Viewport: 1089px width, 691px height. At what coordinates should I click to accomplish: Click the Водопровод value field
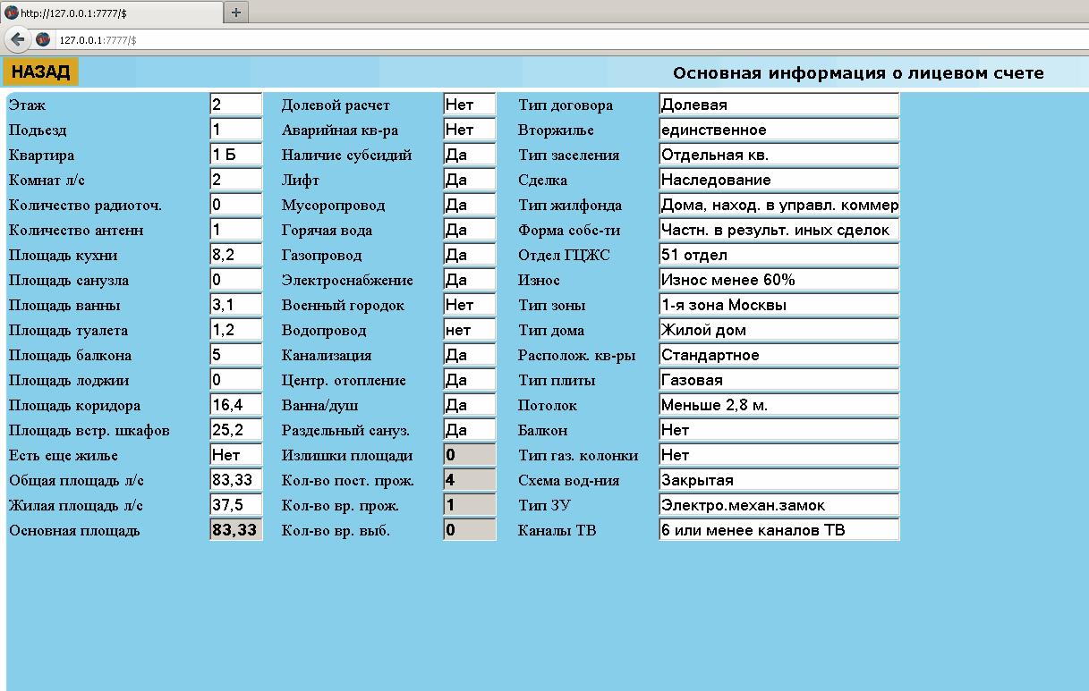470,330
